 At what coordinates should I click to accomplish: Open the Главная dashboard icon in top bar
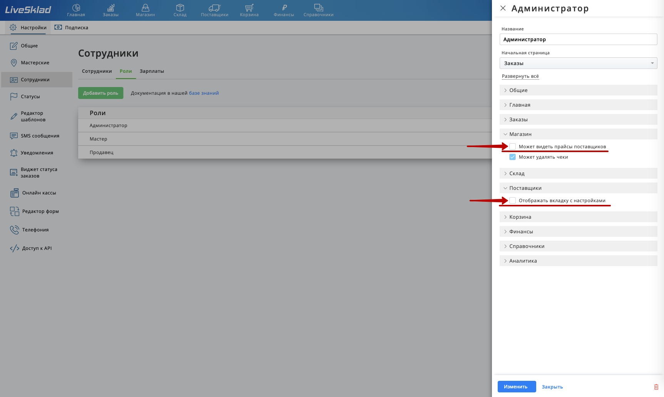76,8
